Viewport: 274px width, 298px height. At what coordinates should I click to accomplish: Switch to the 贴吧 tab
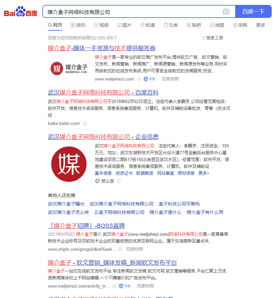tap(194, 25)
